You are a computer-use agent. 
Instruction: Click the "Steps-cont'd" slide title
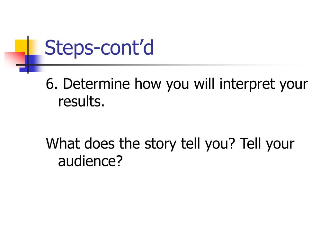tap(99, 48)
